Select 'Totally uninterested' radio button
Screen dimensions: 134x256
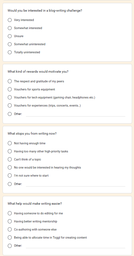pos(10,52)
